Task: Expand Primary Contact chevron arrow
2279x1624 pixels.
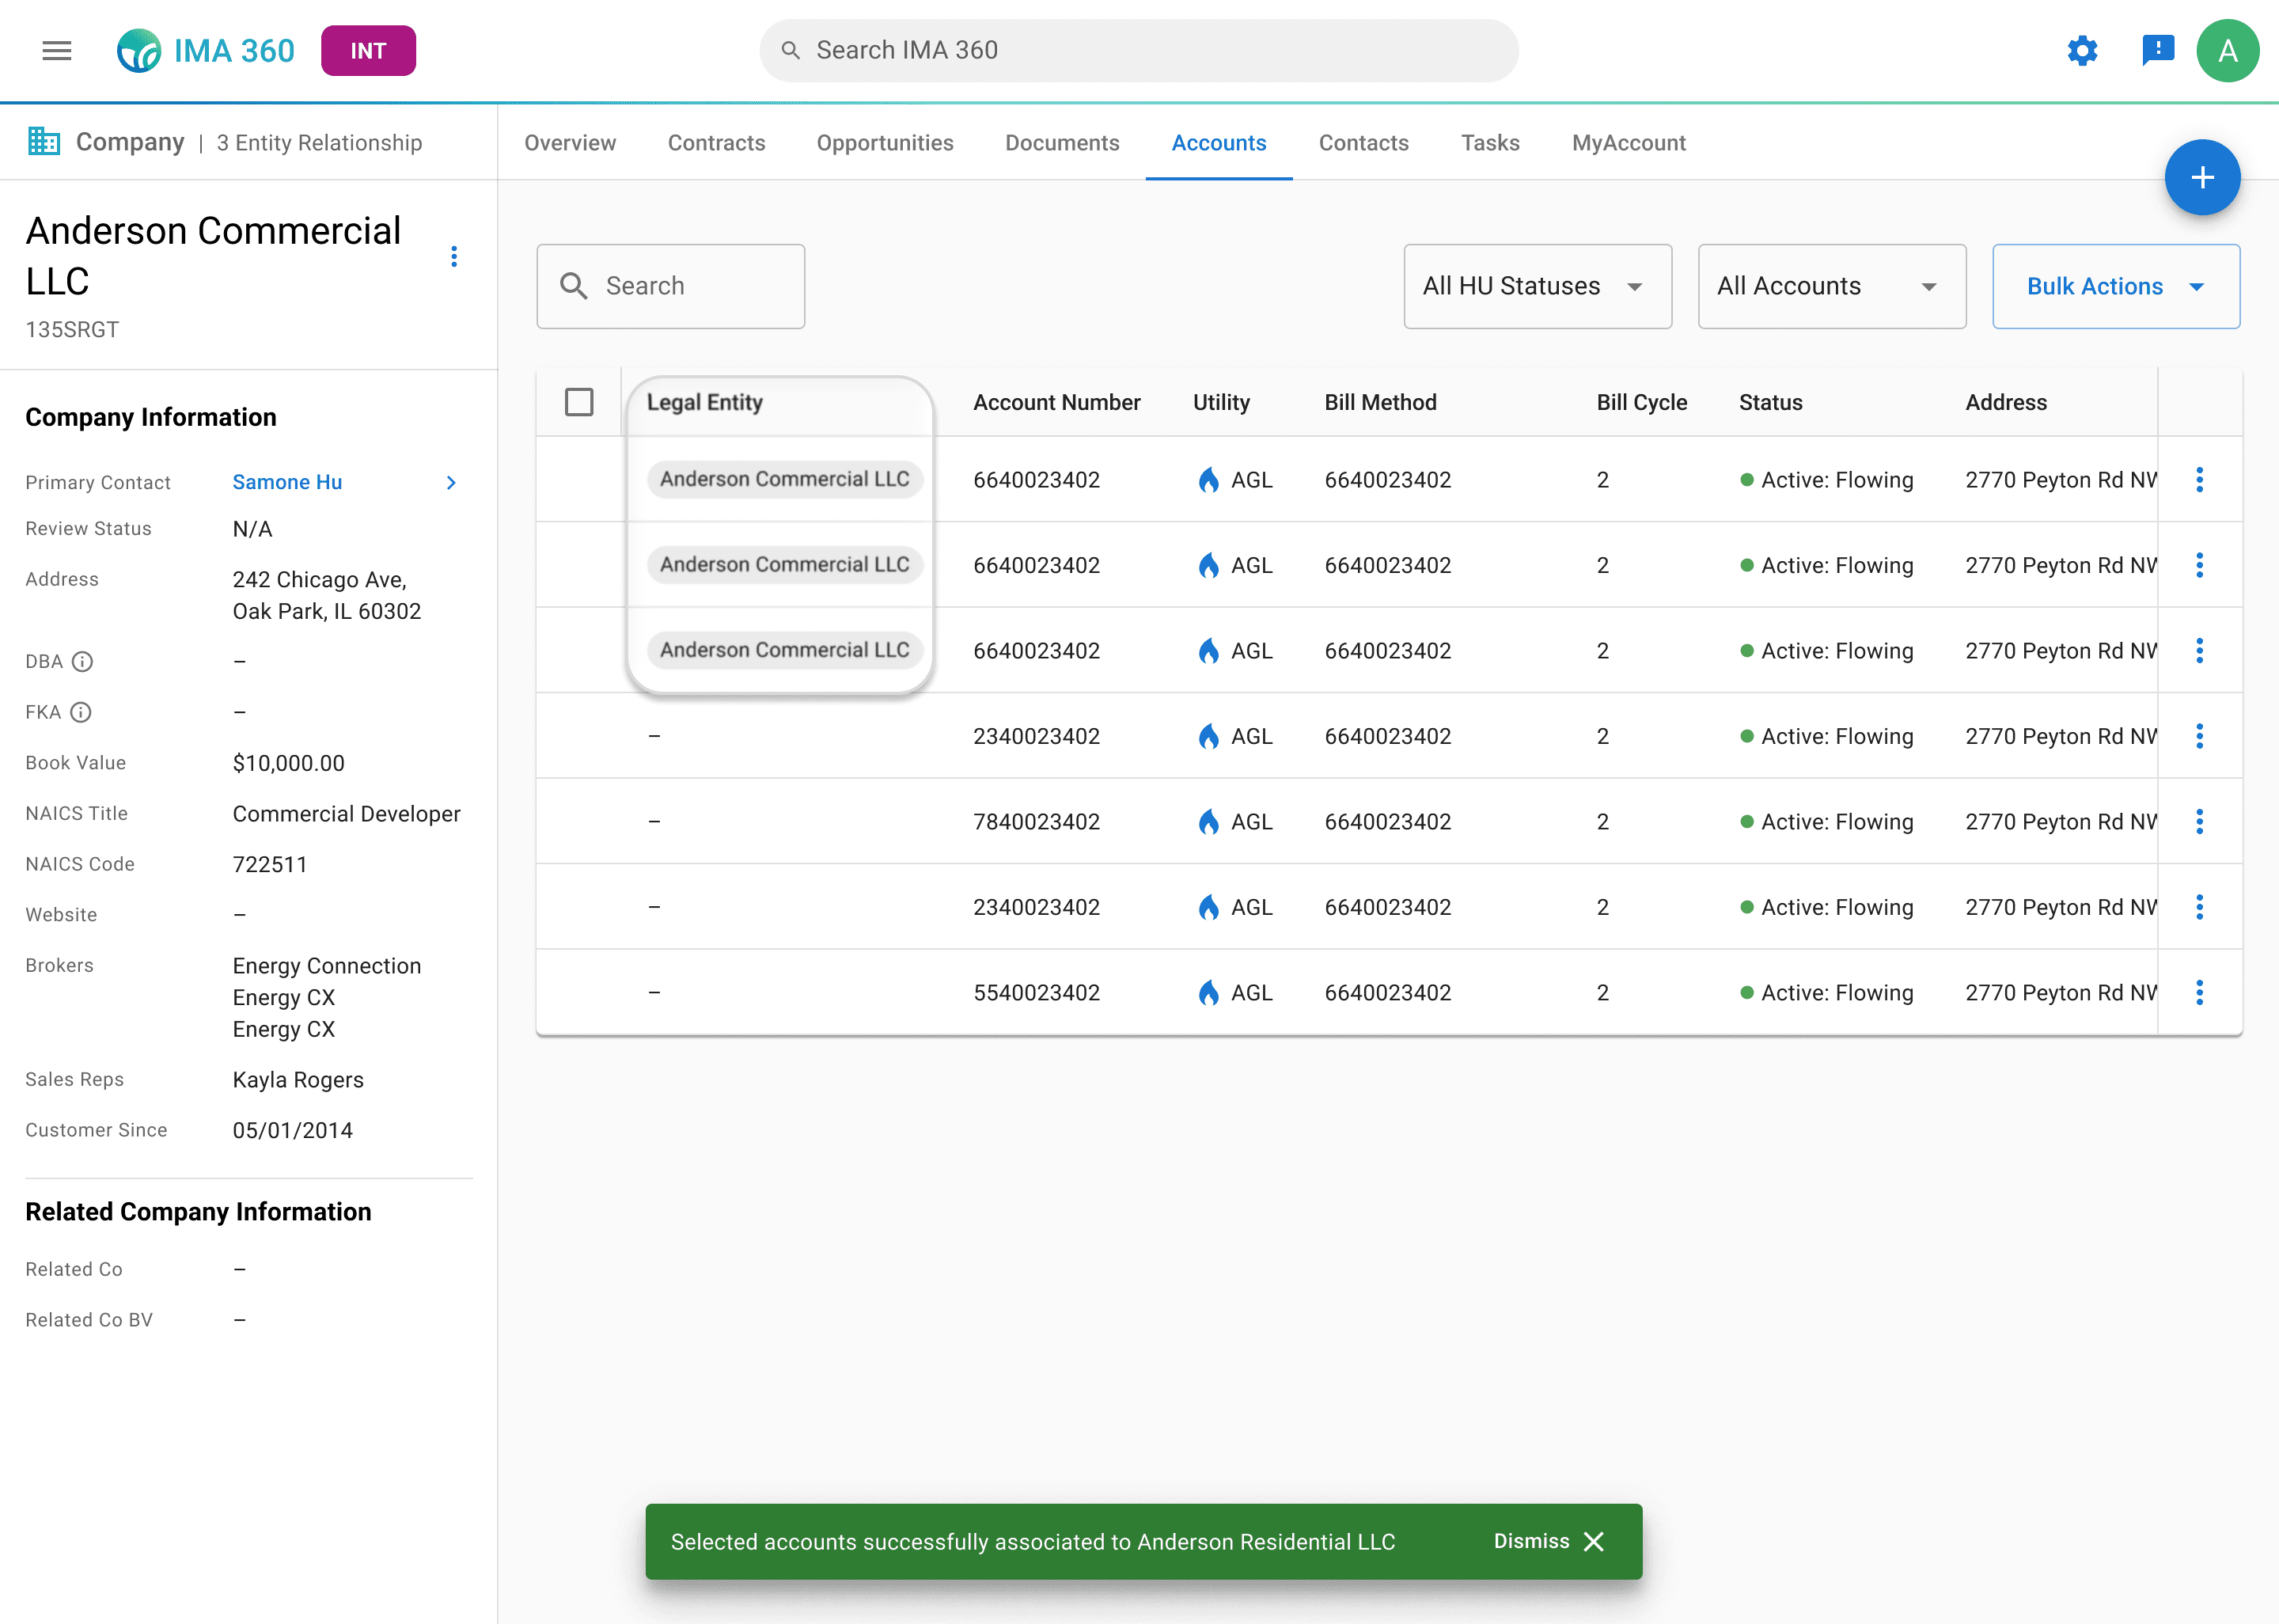Action: (x=451, y=483)
